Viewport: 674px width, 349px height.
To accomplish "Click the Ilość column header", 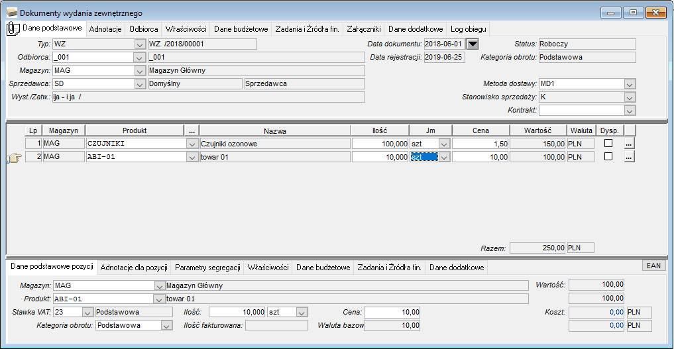I will point(380,130).
